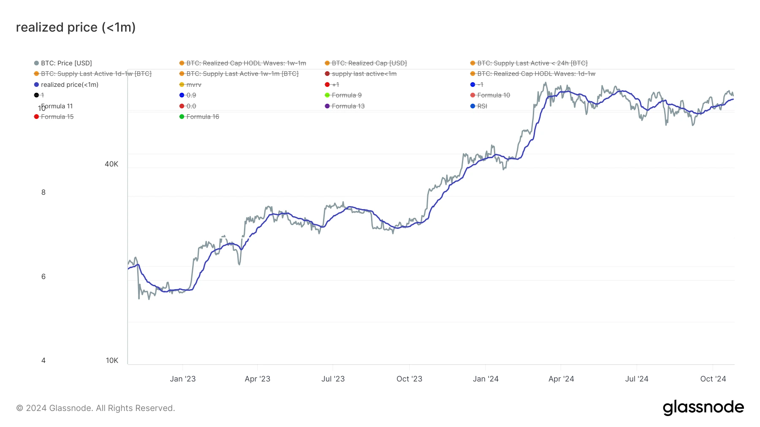Click the red dot beside Formula 15

(x=36, y=117)
